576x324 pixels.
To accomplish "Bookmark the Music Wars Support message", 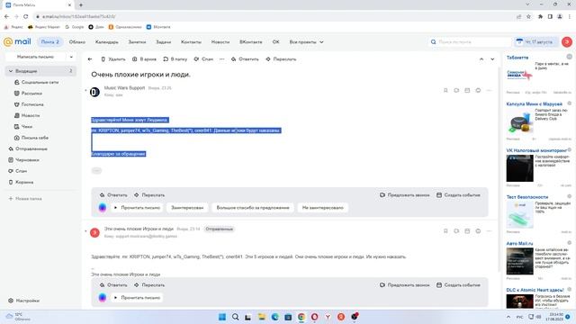I will (445, 90).
